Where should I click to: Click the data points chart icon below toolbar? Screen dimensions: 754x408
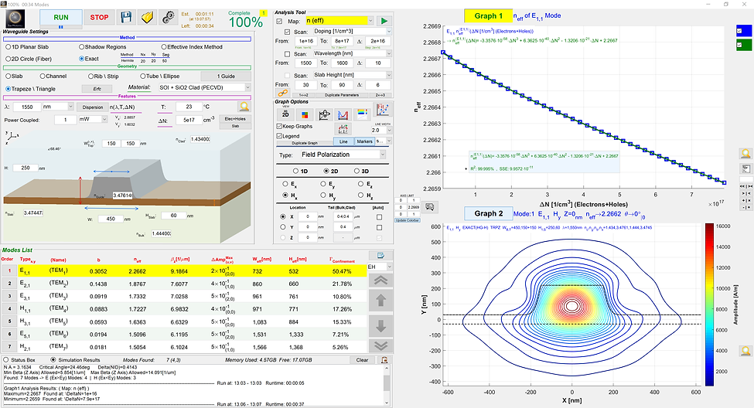[343, 129]
